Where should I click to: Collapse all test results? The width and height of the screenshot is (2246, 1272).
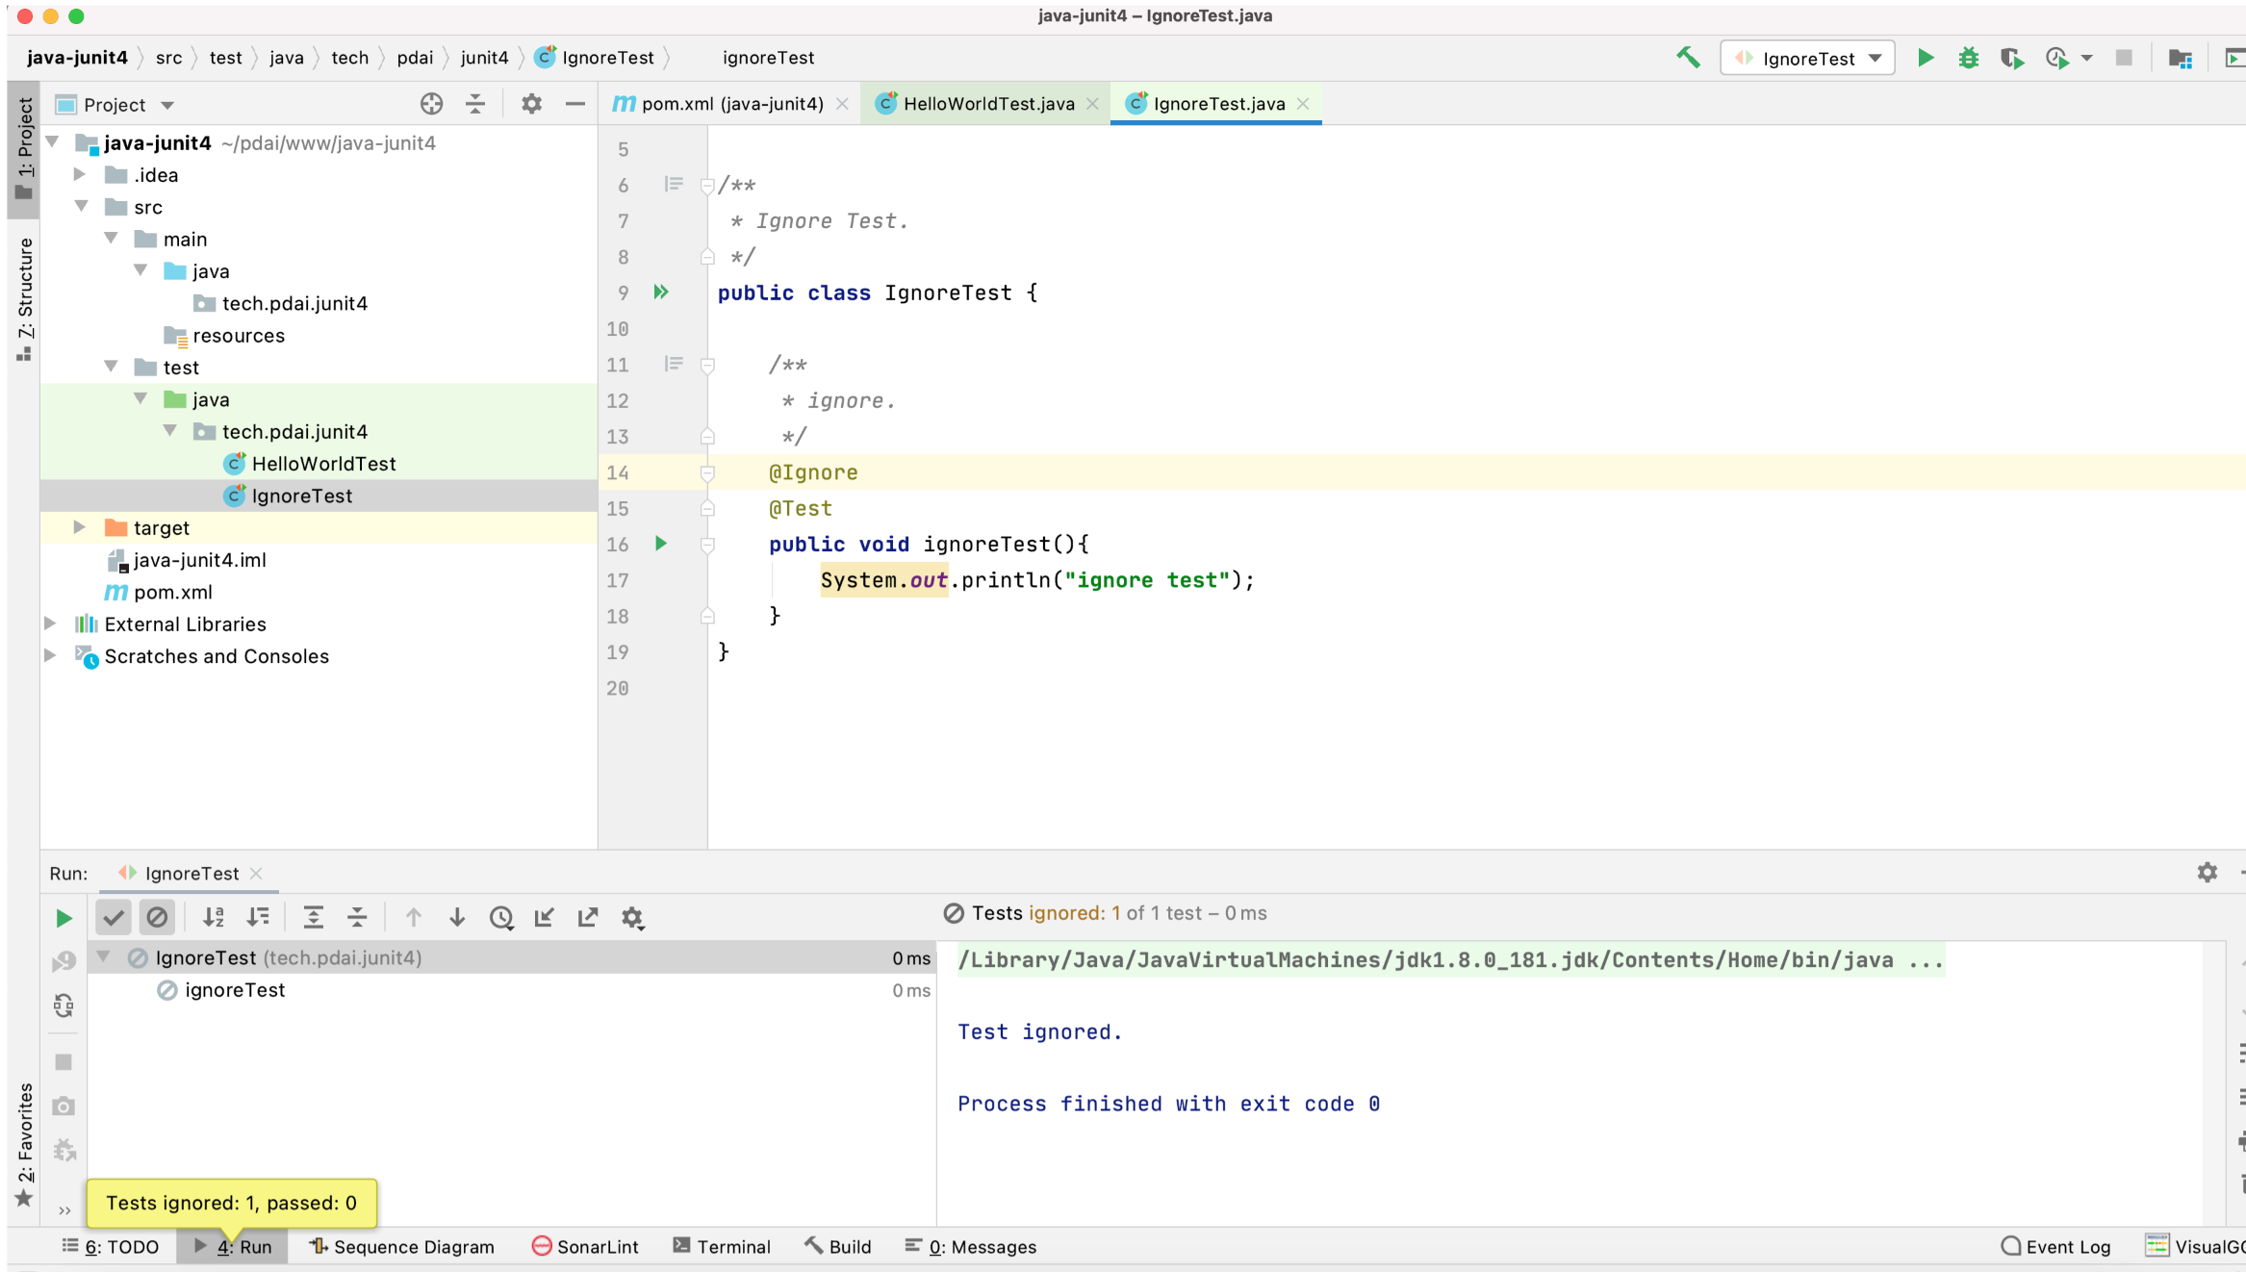357,917
